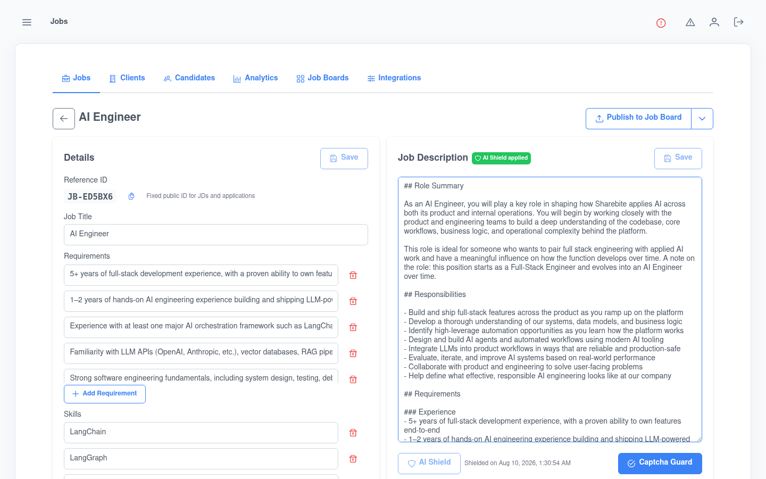Screen dimensions: 766x479
Task: Edit the Familiarity with LLM APIs requirement field
Action: click(201, 353)
